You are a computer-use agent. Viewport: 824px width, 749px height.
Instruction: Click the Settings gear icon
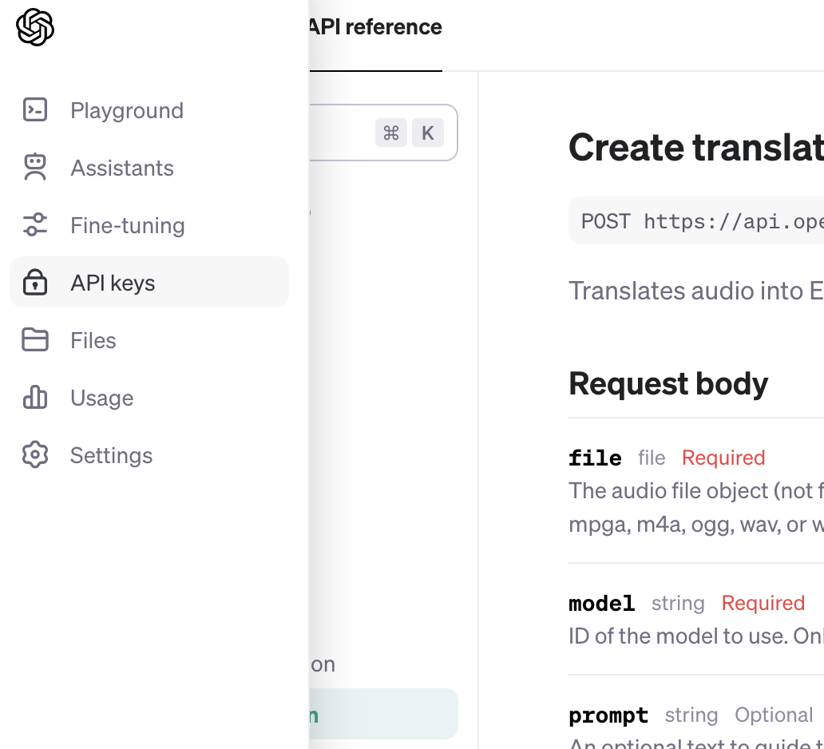(x=35, y=454)
